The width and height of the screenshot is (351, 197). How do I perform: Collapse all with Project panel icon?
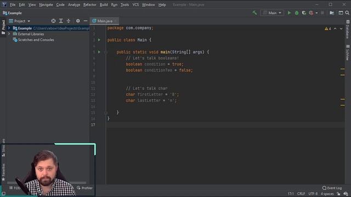69,21
